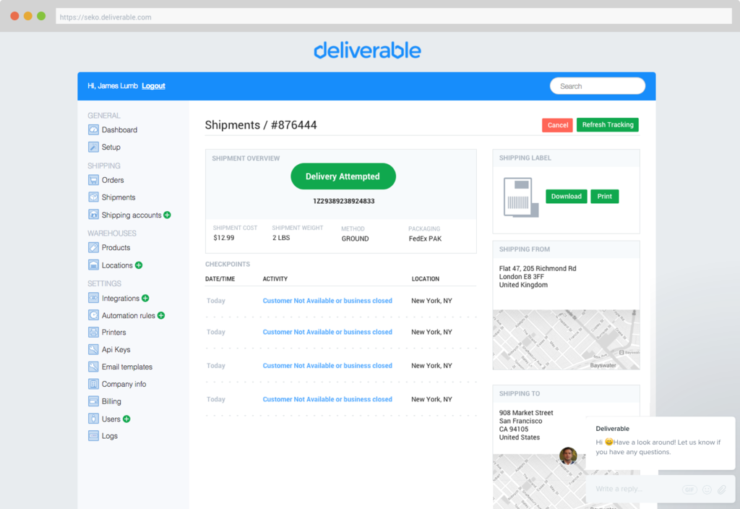Click the Delivery Attempted status badge
740x509 pixels.
343,176
